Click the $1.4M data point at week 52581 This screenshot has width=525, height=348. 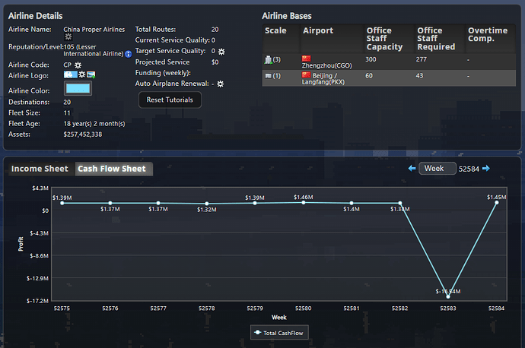click(352, 203)
